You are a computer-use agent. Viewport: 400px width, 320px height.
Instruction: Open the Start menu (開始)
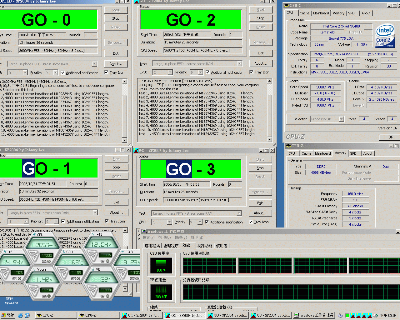click(8, 315)
